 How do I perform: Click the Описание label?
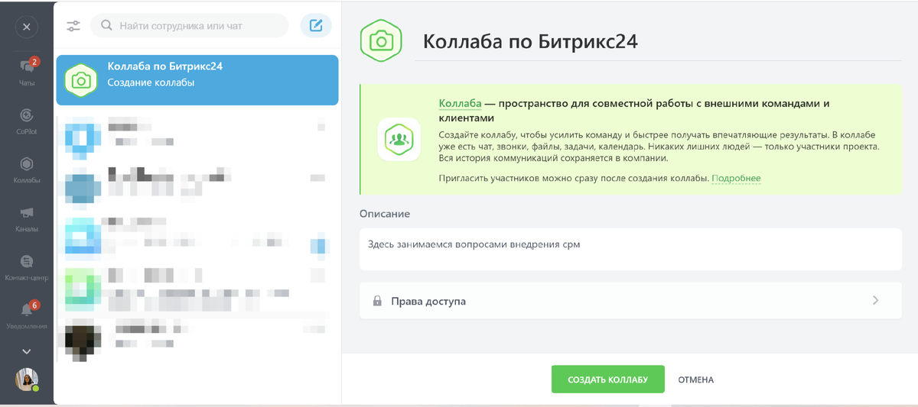click(x=385, y=214)
